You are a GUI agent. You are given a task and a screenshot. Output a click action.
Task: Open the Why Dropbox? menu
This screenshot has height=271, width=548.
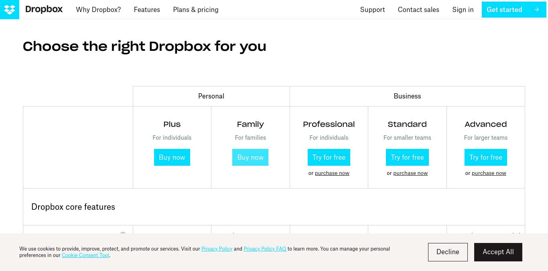(x=98, y=10)
